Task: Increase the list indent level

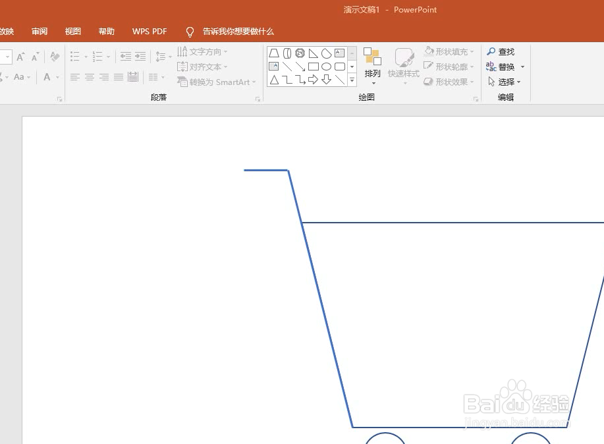Action: (140, 57)
